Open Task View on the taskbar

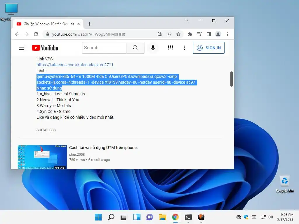124,217
